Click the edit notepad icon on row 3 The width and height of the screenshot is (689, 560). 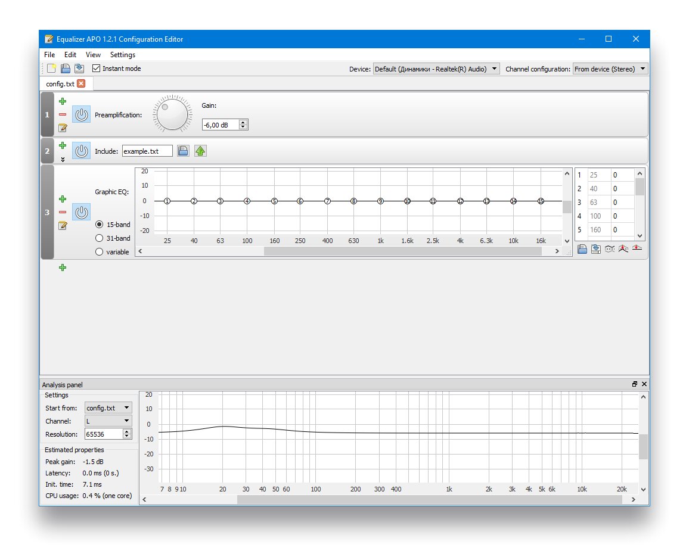click(63, 225)
